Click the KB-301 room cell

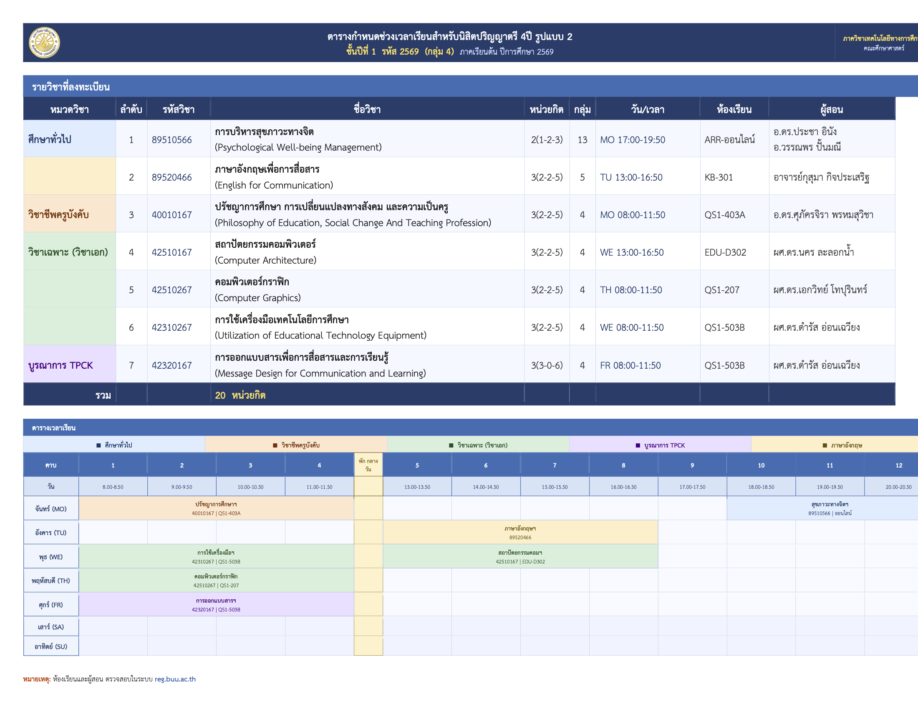734,177
